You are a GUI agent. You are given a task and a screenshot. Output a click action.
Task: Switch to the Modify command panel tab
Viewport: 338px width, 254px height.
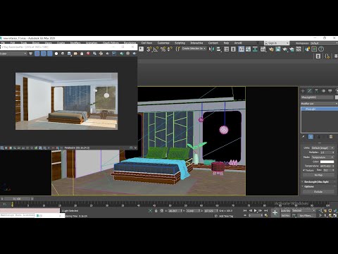[310, 91]
